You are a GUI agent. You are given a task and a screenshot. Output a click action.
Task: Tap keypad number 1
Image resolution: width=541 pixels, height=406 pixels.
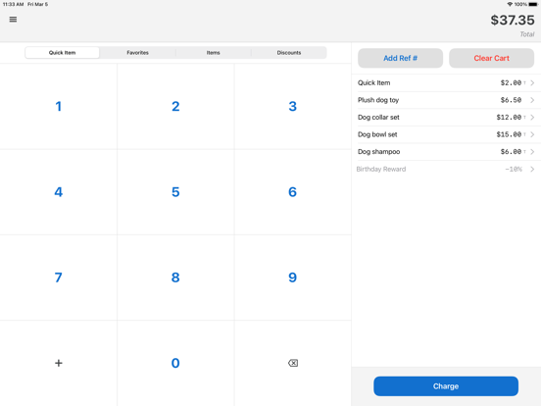tap(58, 106)
